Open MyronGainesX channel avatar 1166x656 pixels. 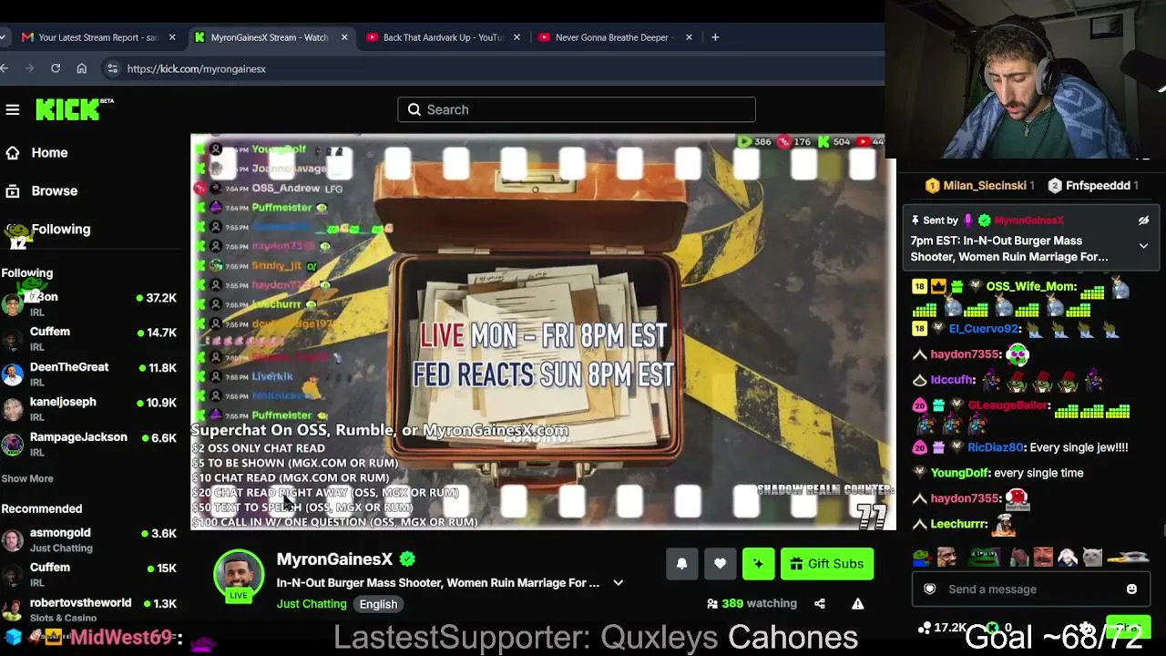pos(239,573)
